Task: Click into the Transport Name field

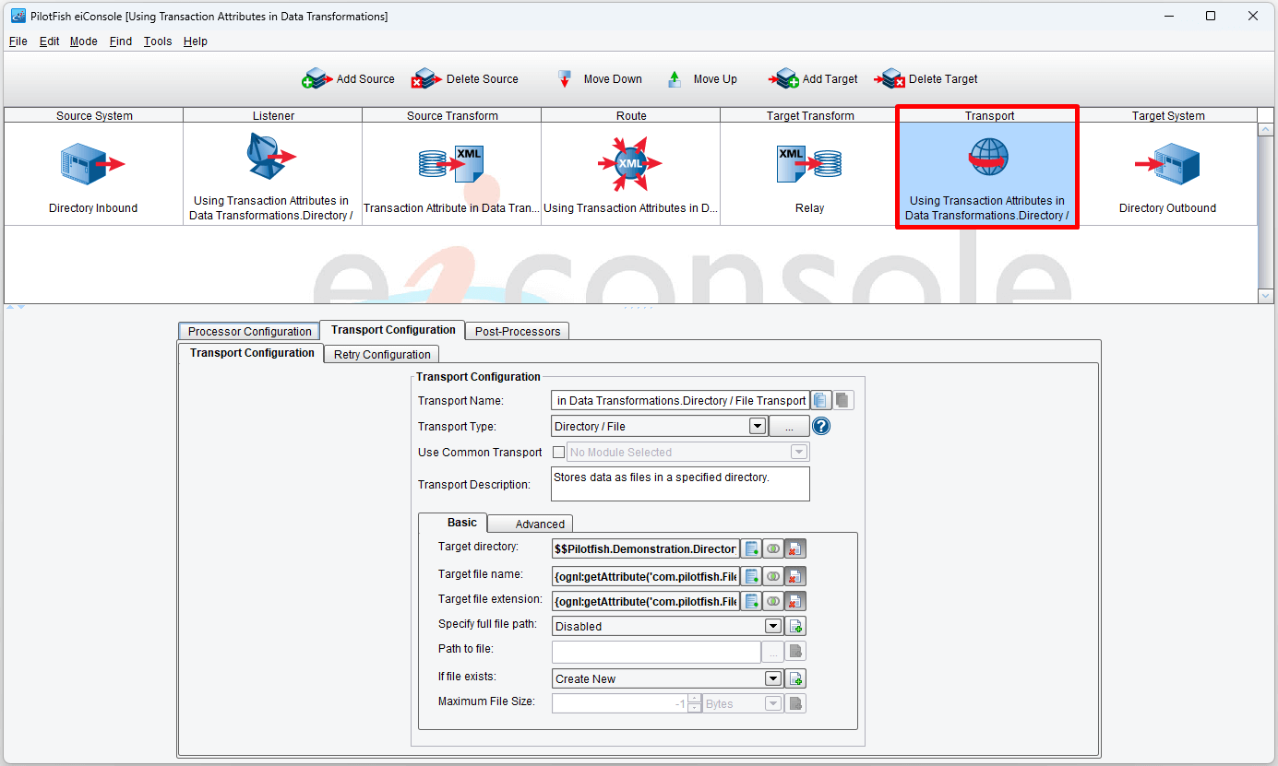Action: pos(680,400)
